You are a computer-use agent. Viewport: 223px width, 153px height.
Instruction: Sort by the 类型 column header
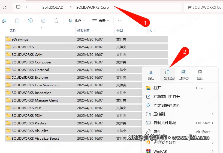[119, 30]
